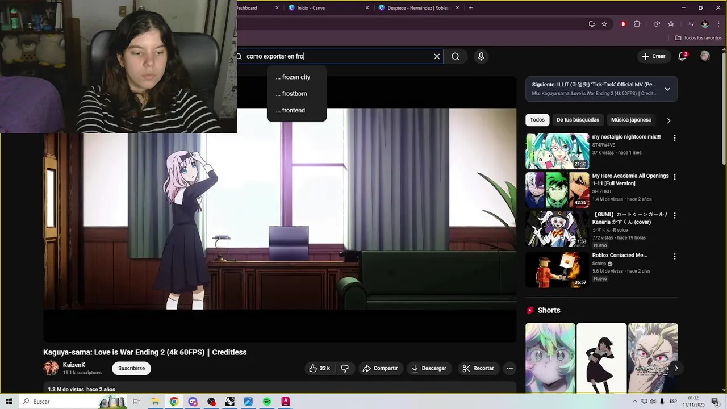Clear the YouTube search box with X
This screenshot has height=409, width=727.
point(437,56)
